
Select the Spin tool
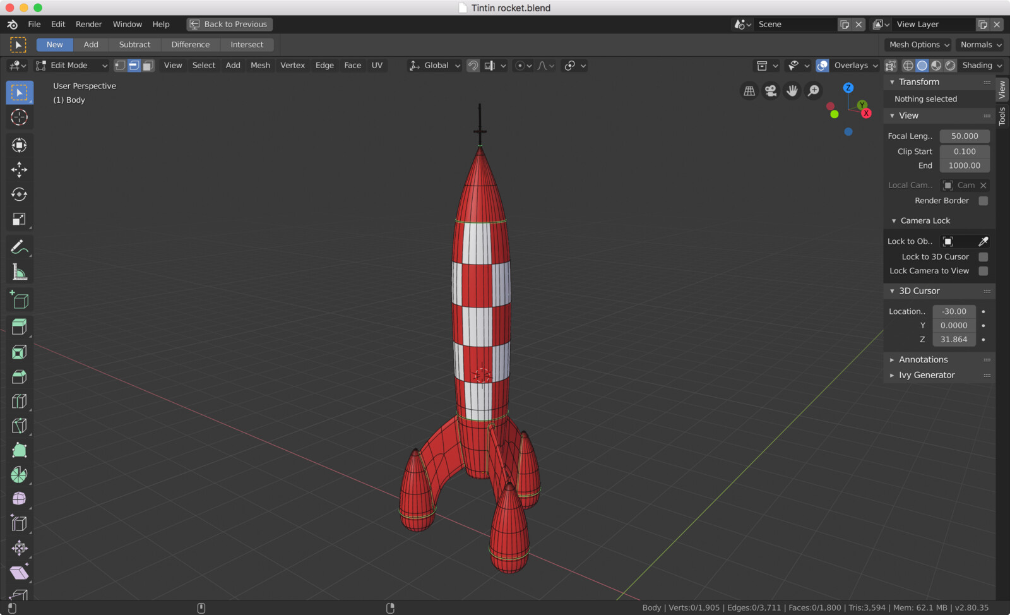point(20,474)
